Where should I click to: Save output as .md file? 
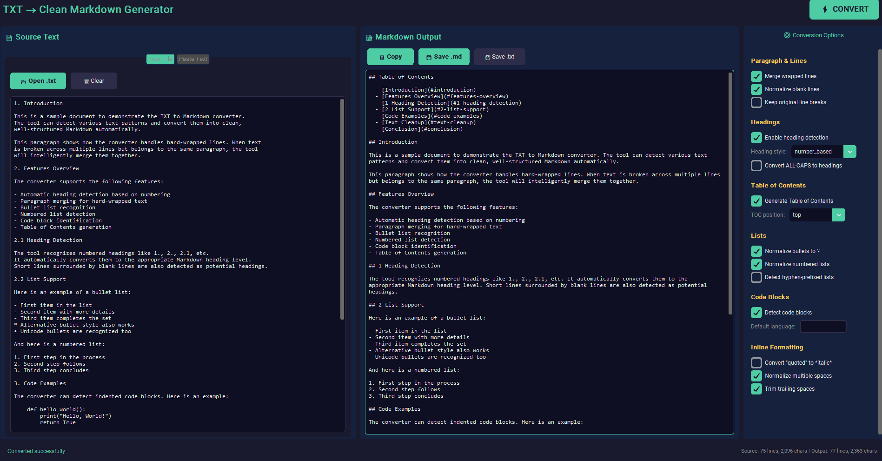point(444,57)
